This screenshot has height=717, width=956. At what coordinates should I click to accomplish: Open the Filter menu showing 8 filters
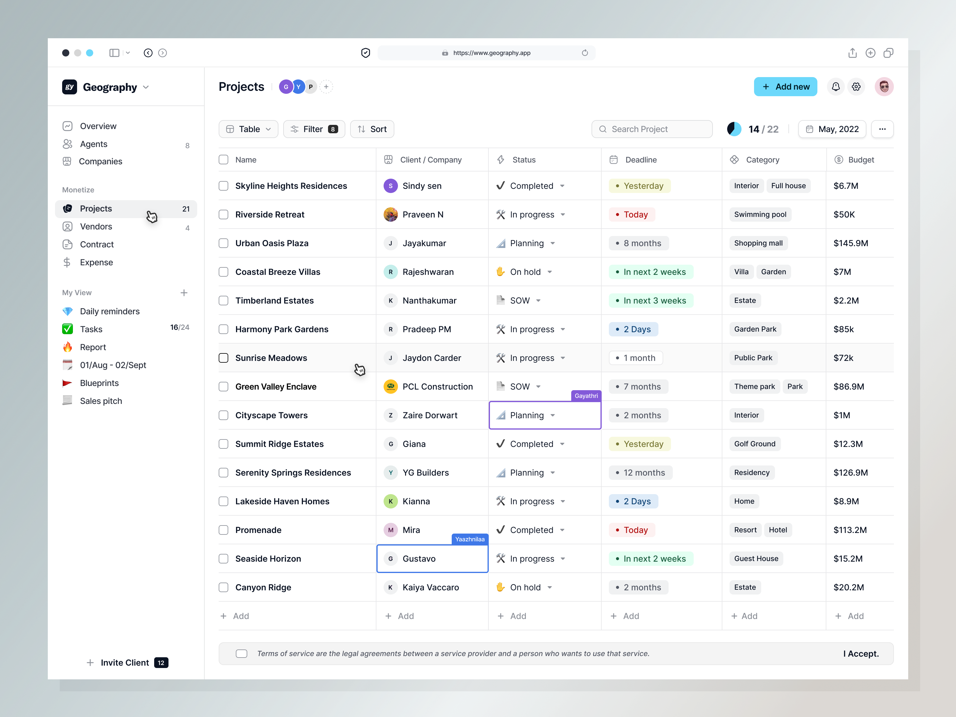click(314, 129)
